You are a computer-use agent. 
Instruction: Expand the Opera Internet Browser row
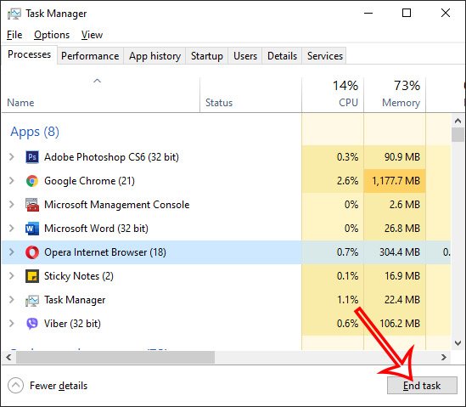[x=12, y=252]
